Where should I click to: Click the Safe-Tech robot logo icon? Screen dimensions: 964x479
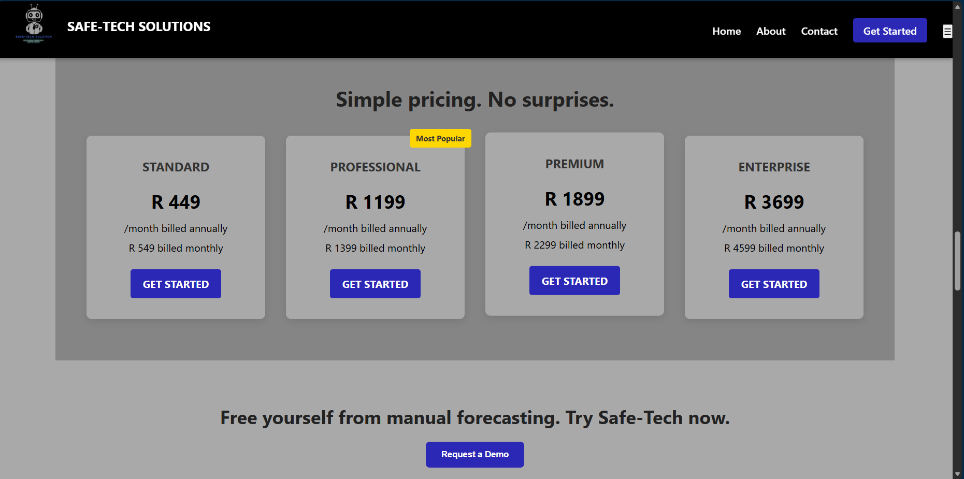pos(33,23)
